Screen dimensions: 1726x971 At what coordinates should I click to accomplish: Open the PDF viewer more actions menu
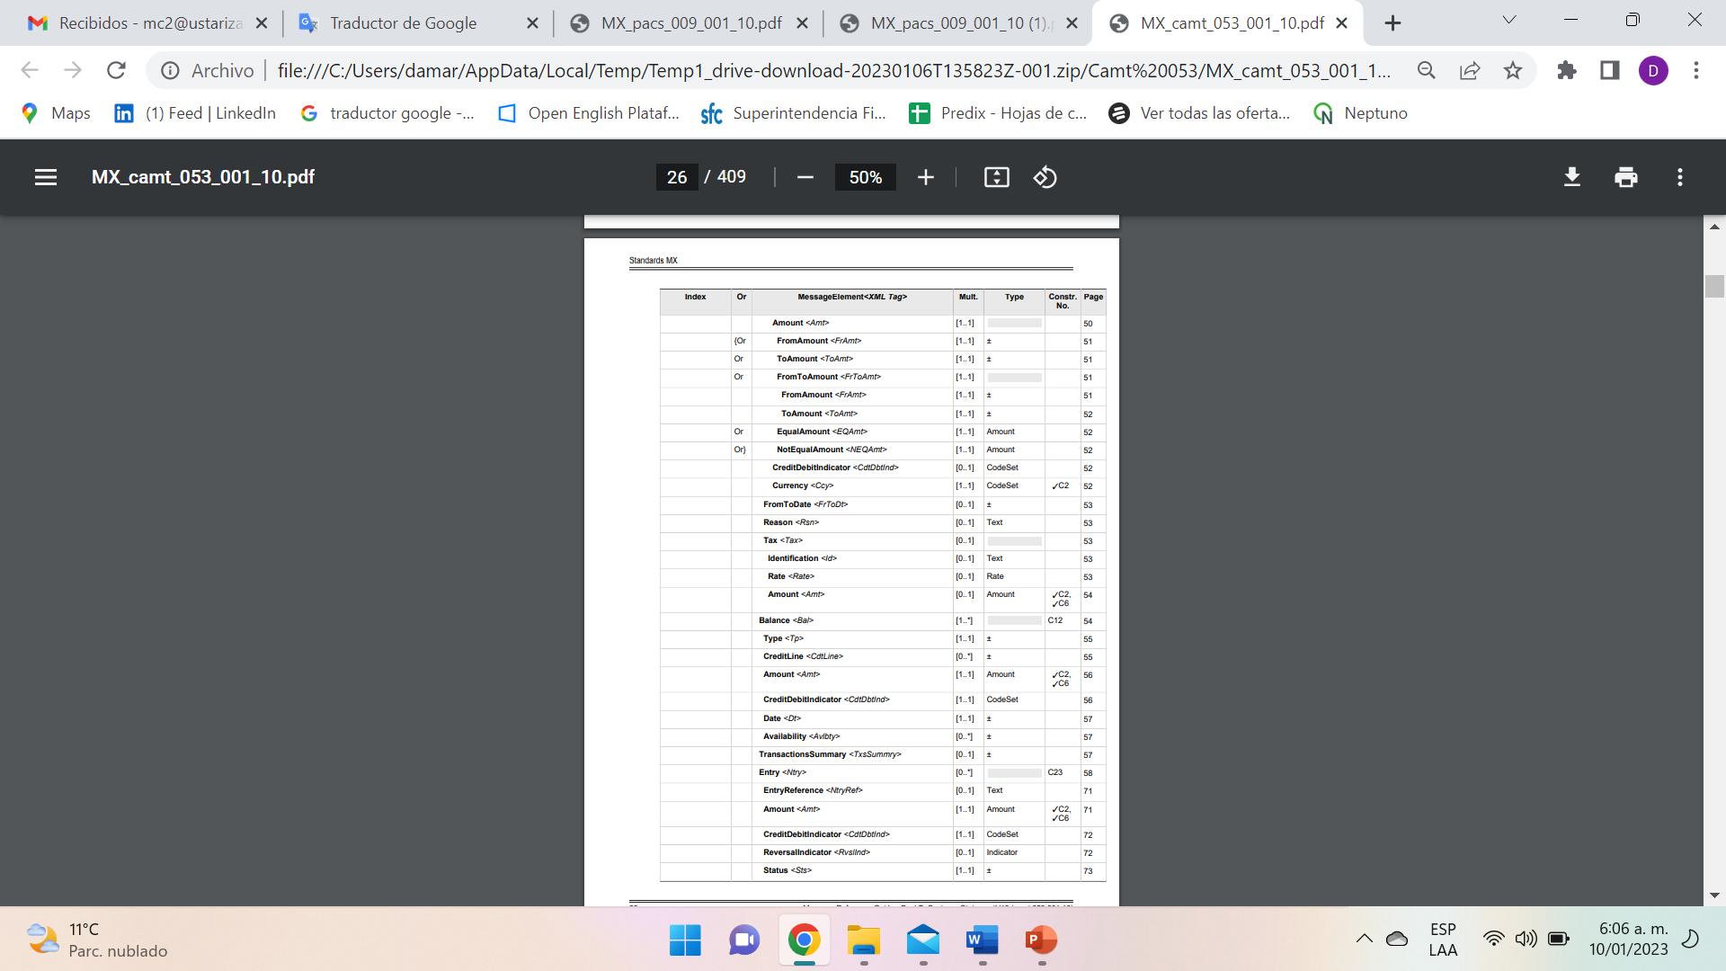1679,177
